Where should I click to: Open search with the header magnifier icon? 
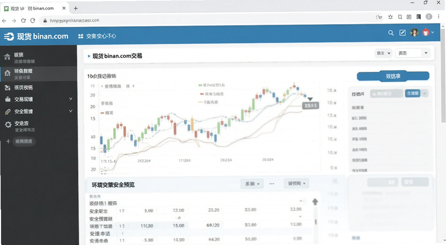391,33
